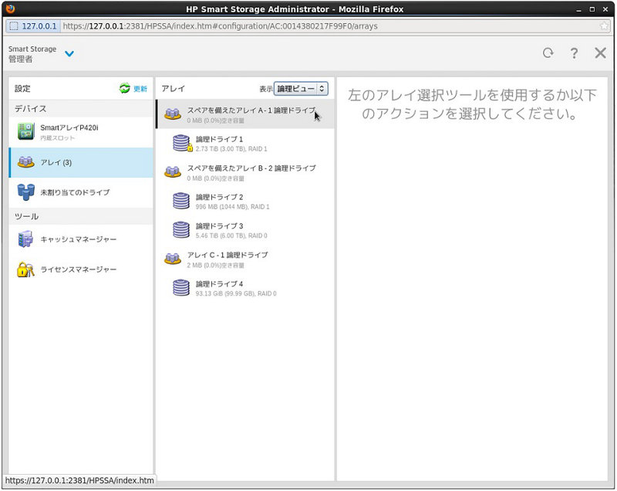Open the ライセンスマネージャー lock icon
The image size is (617, 491).
26,269
